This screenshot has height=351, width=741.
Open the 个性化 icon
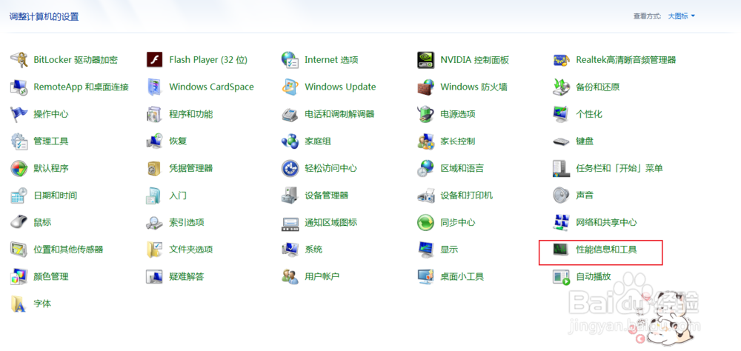561,114
